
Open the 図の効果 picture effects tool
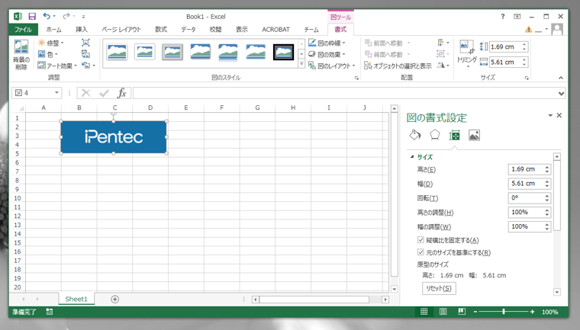coord(327,54)
